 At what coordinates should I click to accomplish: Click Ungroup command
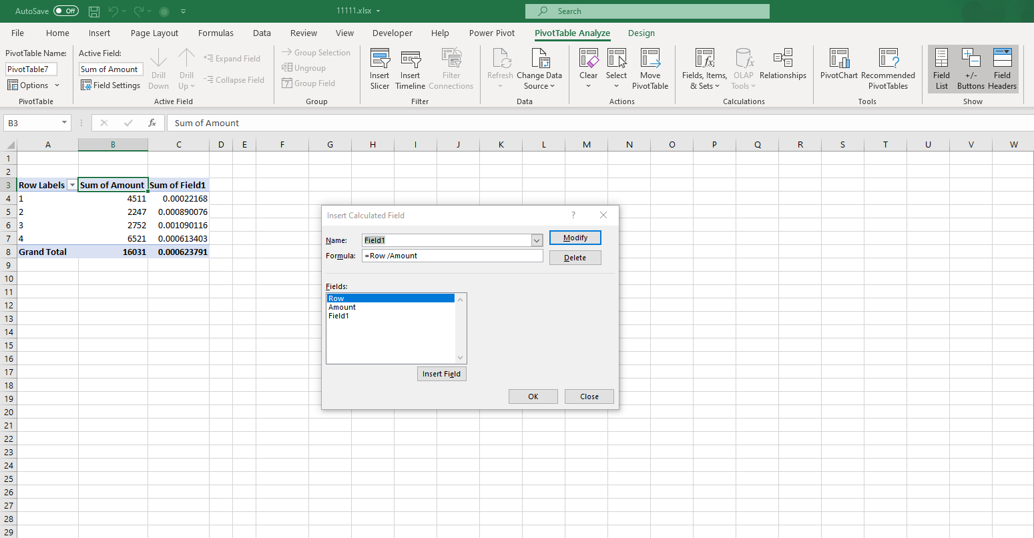pos(304,68)
